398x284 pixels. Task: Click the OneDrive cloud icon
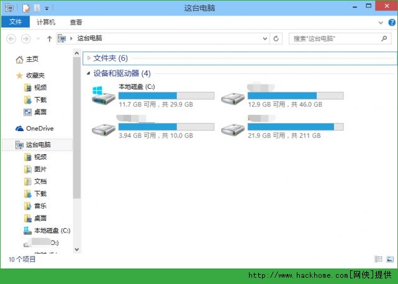pos(19,129)
